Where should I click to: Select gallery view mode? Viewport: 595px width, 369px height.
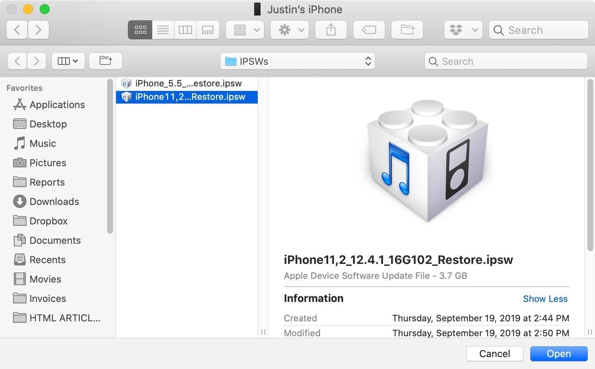(x=208, y=29)
